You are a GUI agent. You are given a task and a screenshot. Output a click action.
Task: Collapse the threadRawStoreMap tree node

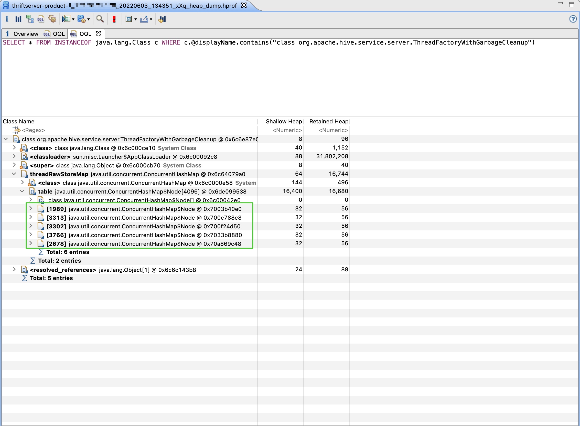14,174
